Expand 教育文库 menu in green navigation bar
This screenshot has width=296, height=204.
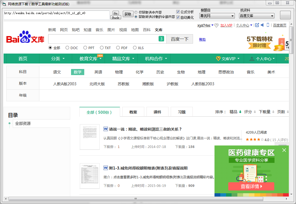coord(91,59)
